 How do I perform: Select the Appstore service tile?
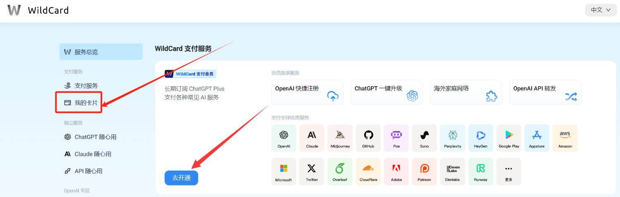click(x=537, y=138)
